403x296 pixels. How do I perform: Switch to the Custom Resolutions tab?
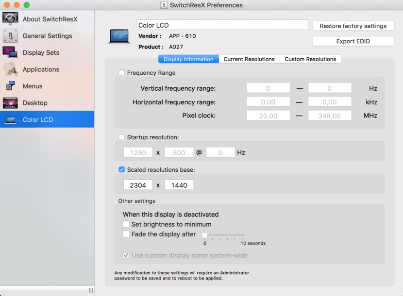click(x=310, y=59)
